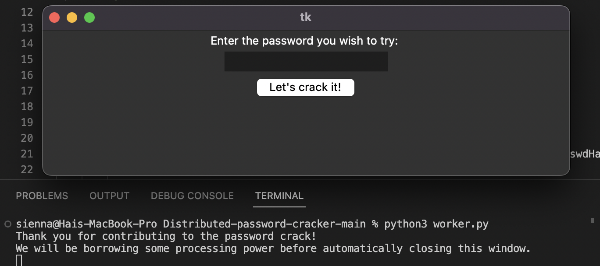
Task: Minimize the tk window with yellow button
Action: [x=72, y=17]
